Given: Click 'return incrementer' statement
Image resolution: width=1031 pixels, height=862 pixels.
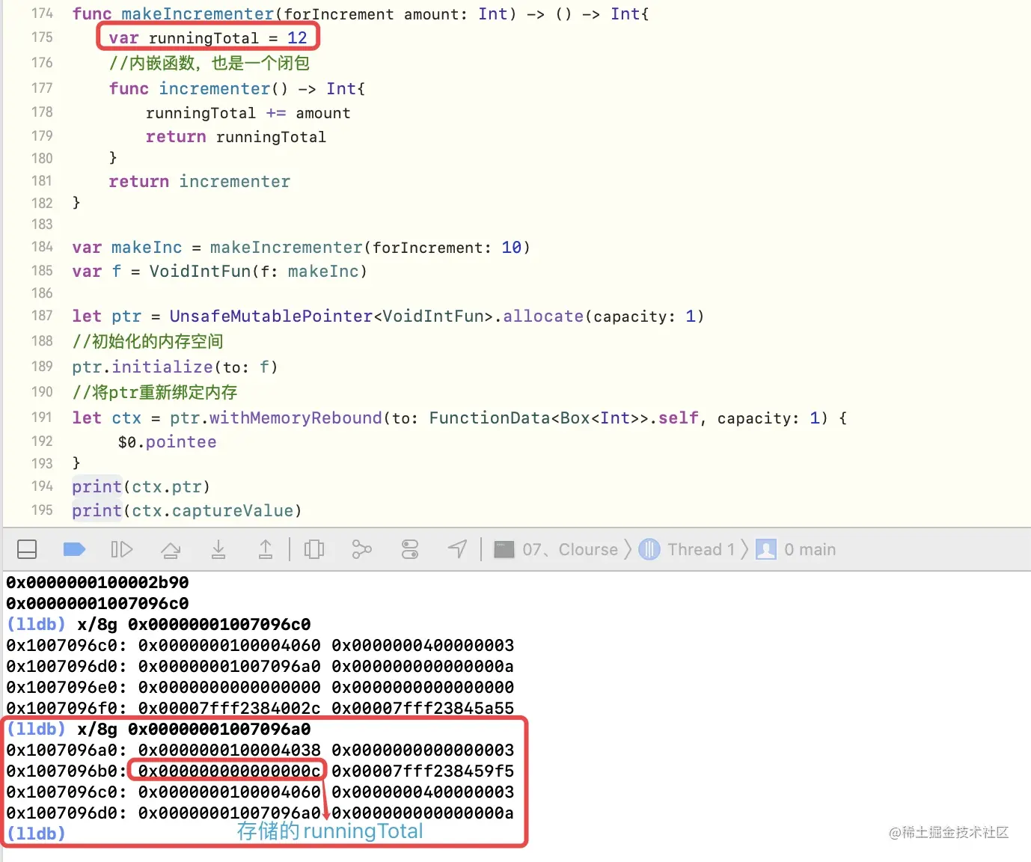Looking at the screenshot, I should tap(199, 181).
